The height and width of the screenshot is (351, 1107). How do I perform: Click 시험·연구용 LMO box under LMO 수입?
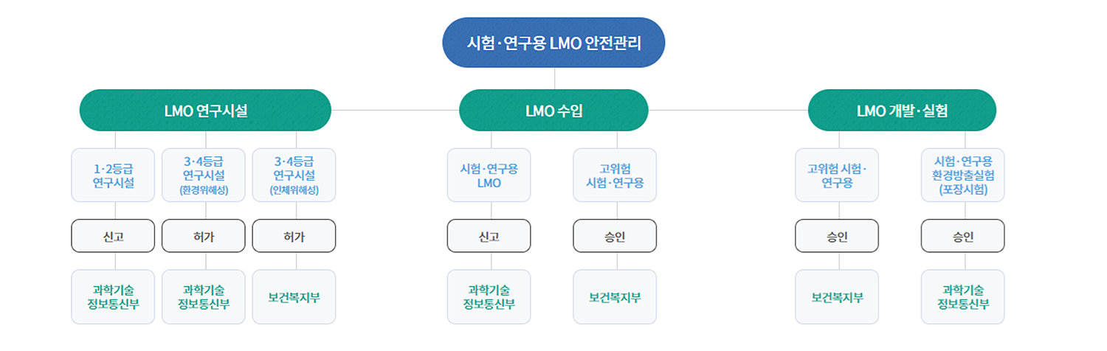pos(489,175)
